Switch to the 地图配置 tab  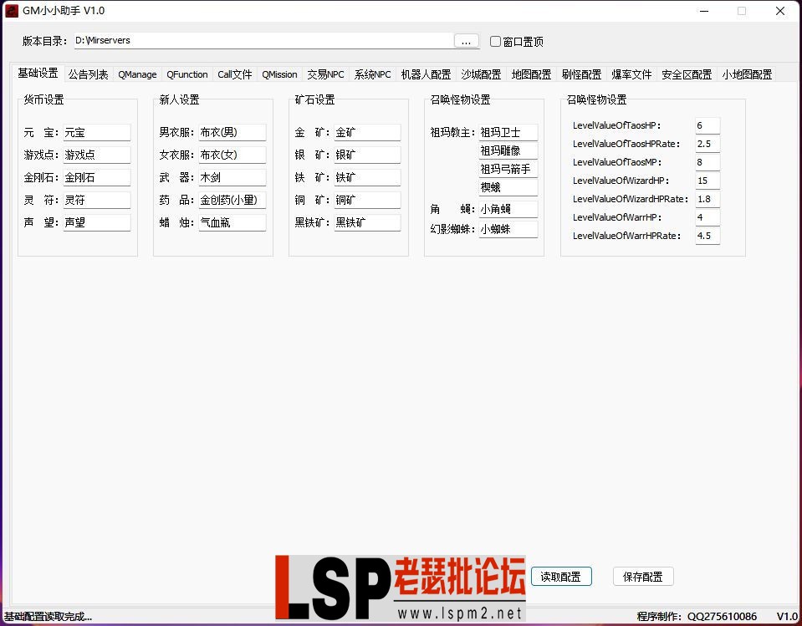pyautogui.click(x=530, y=74)
